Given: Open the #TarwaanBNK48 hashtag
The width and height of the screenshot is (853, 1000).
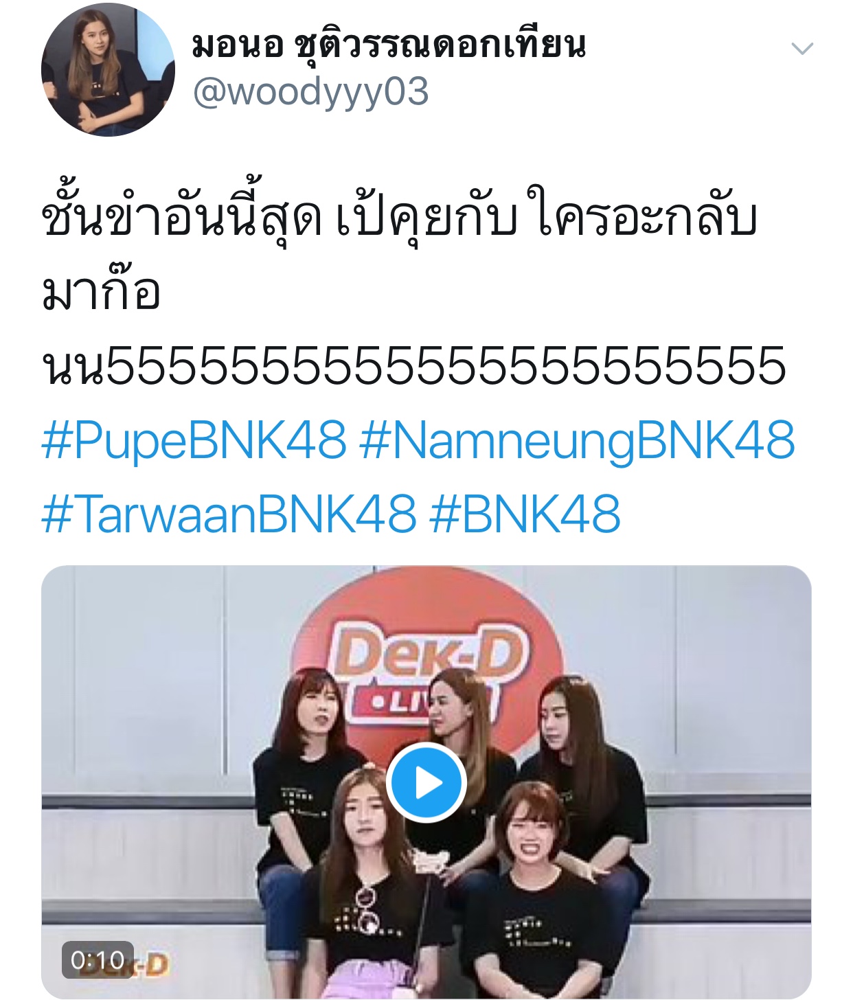Looking at the screenshot, I should click(x=229, y=514).
